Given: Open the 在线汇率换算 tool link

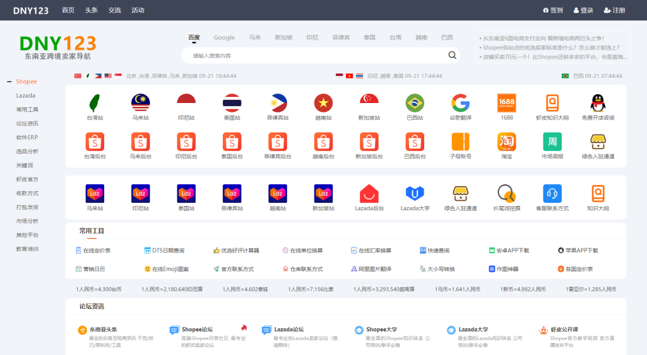Looking at the screenshot, I should (x=371, y=250).
